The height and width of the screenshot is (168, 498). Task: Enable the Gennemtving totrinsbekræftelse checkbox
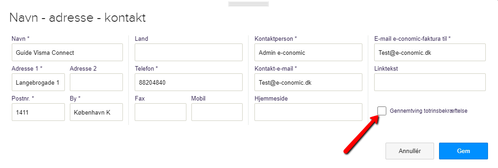(382, 111)
